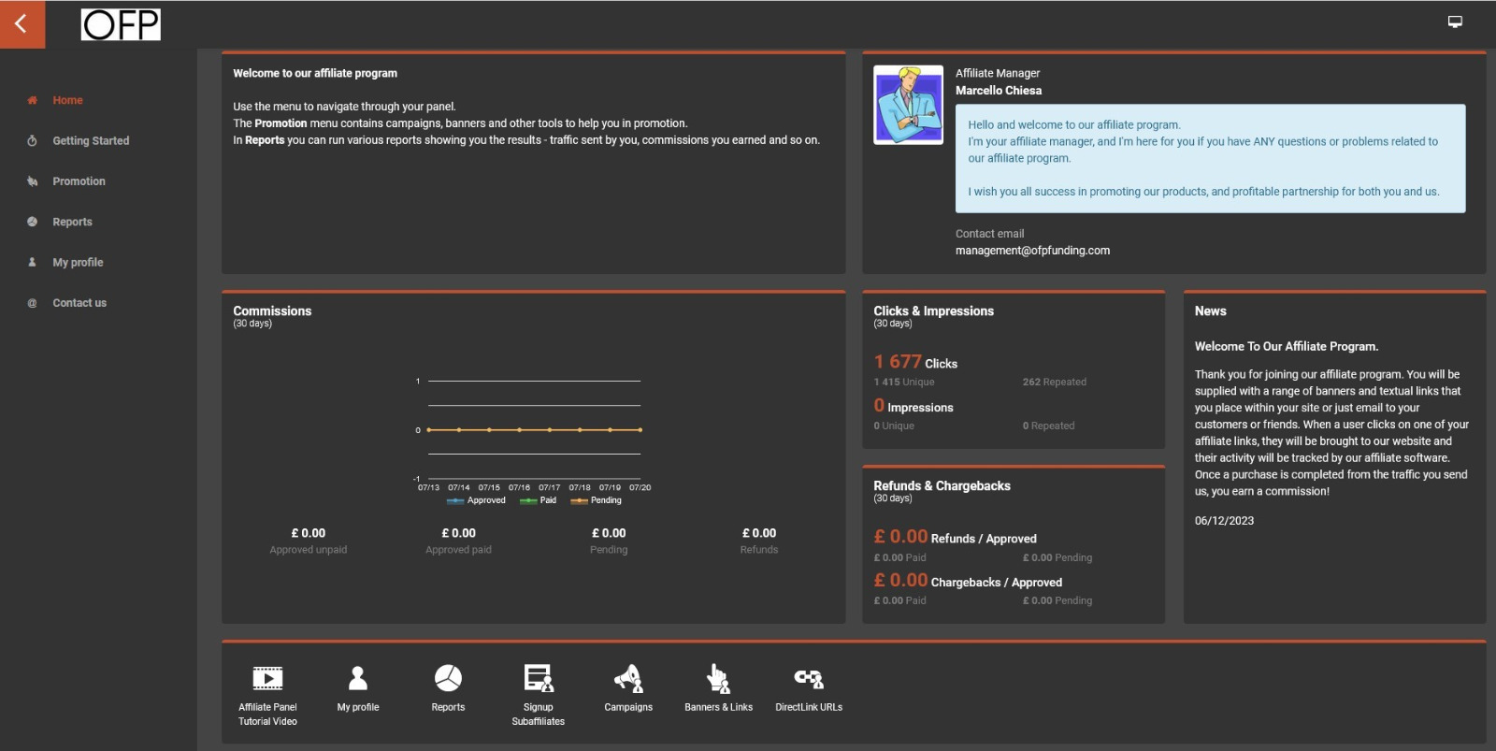
Task: Click the affiliate manager avatar image
Action: (908, 105)
